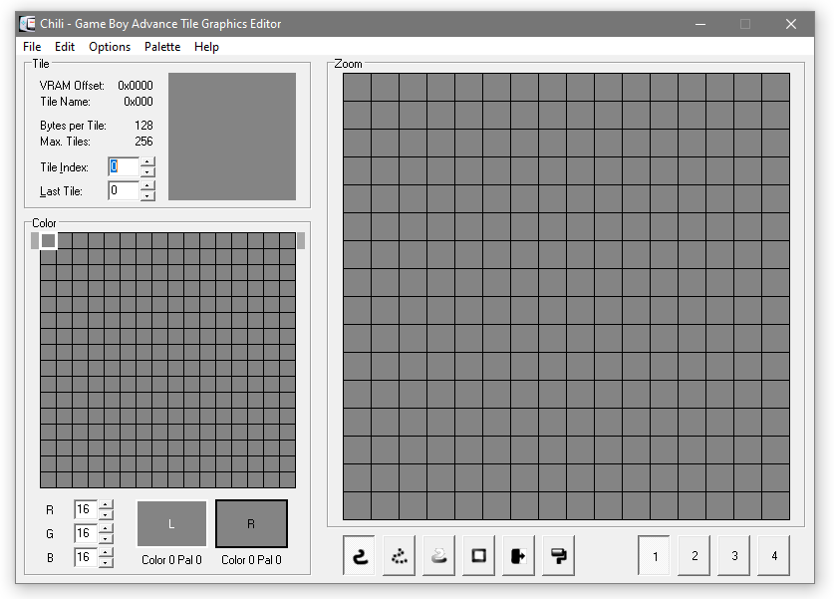The width and height of the screenshot is (834, 599).
Task: Click the G color value field
Action: tap(85, 533)
